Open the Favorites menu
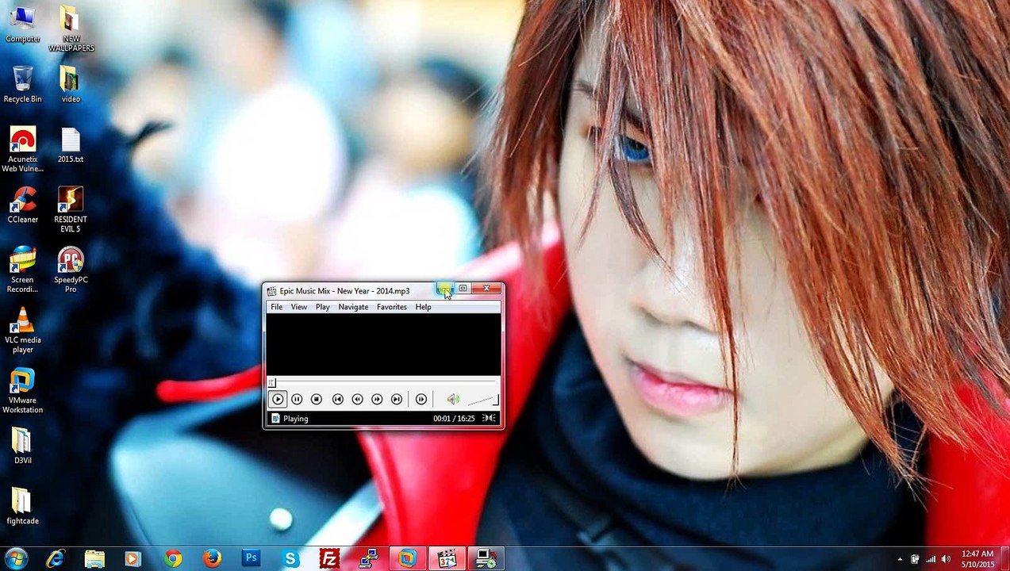This screenshot has width=1010, height=571. click(392, 307)
